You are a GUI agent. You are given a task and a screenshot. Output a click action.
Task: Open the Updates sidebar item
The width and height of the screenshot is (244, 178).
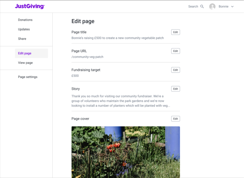(24, 29)
